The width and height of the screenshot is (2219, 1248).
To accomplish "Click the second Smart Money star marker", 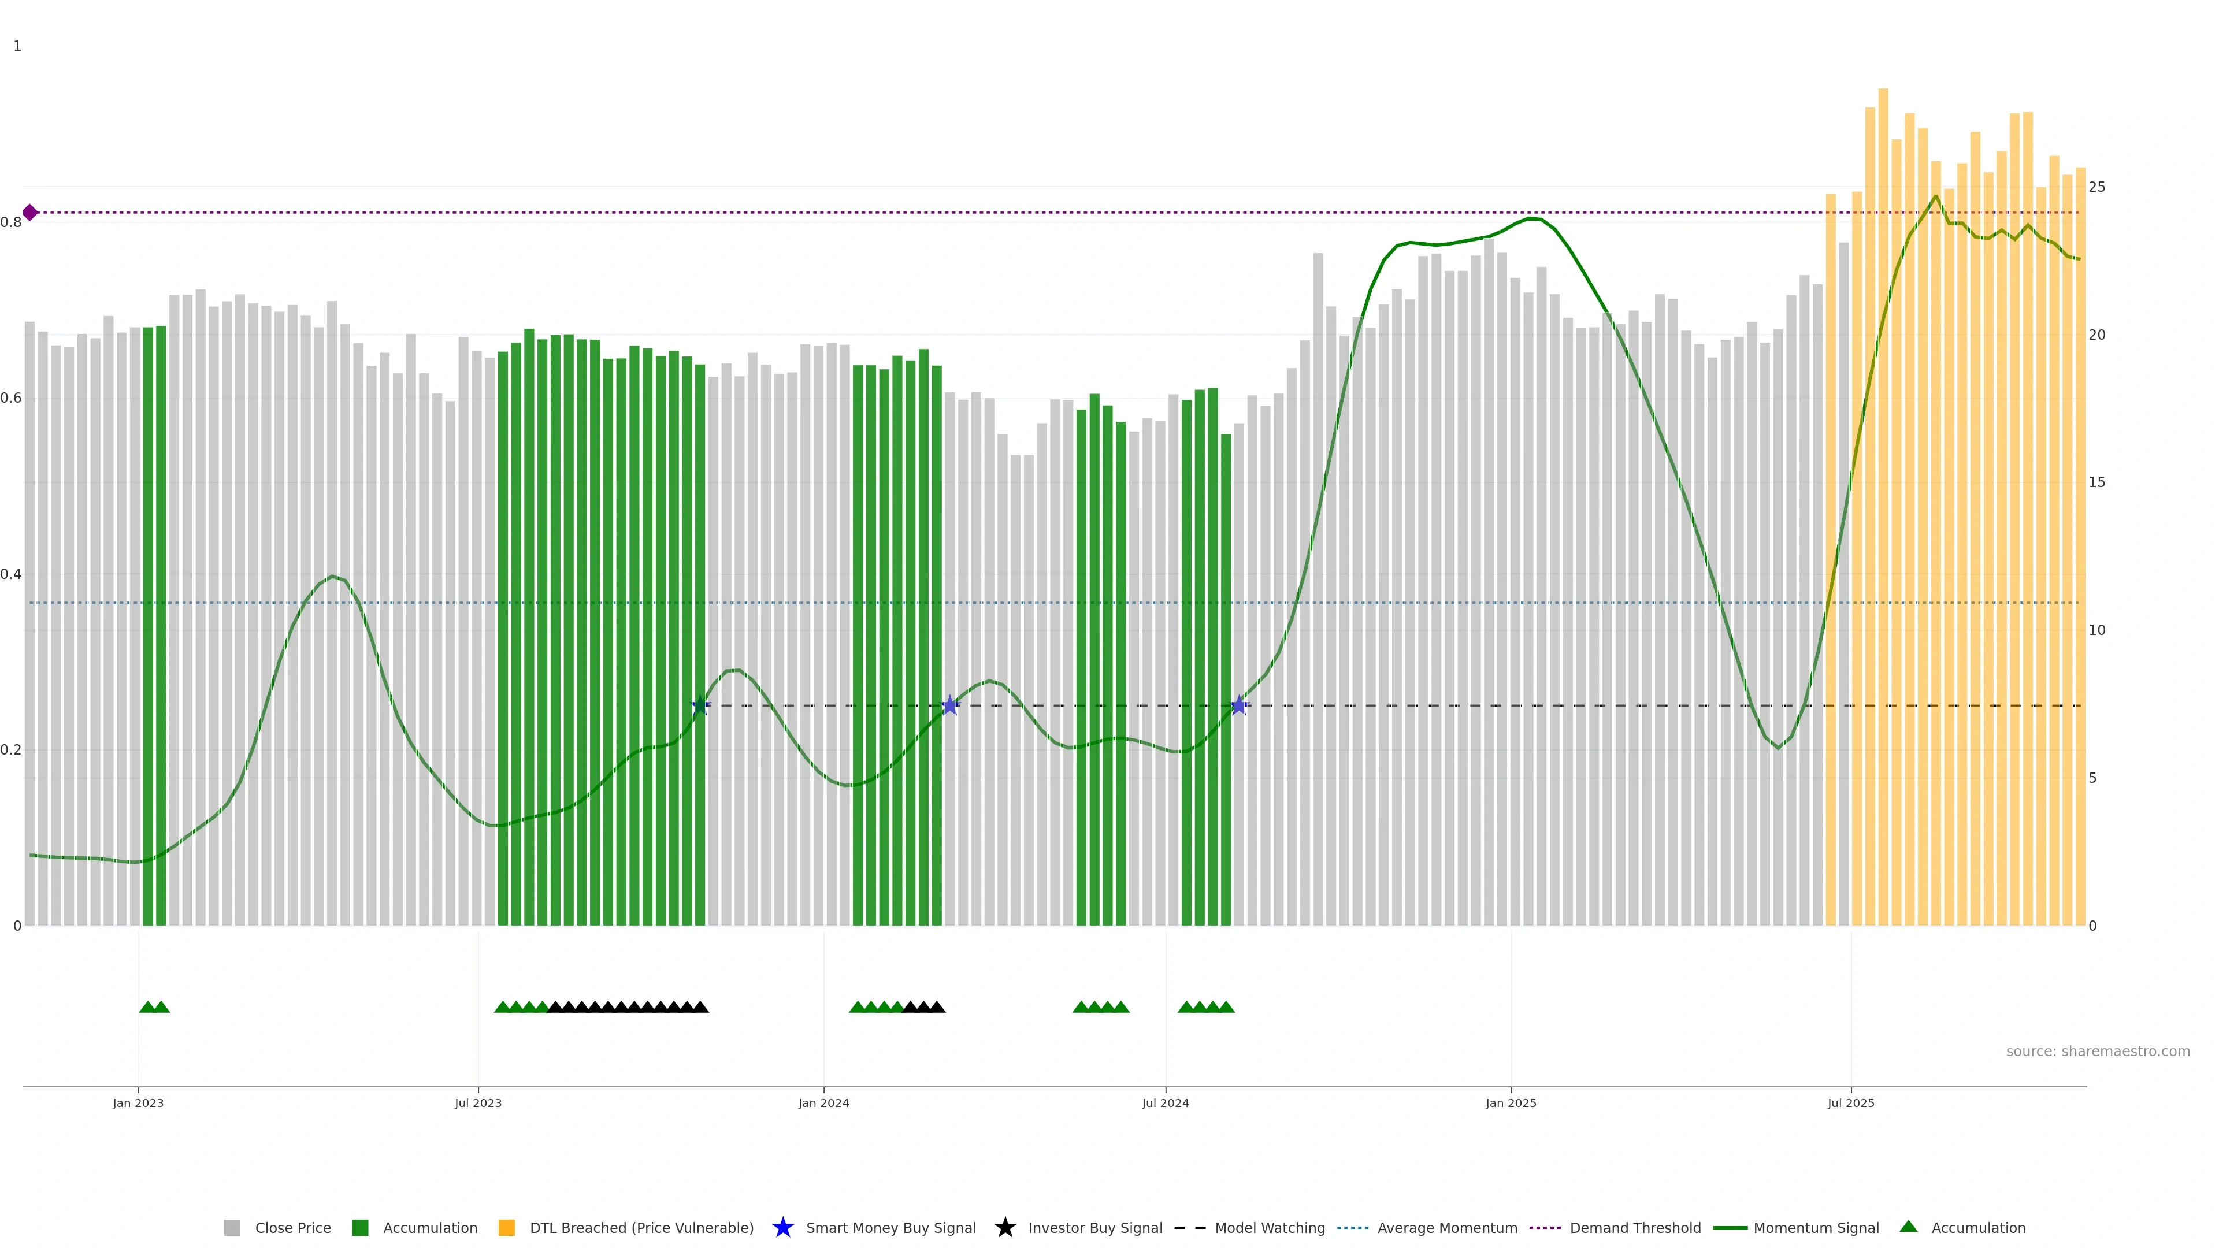I will pos(949,705).
